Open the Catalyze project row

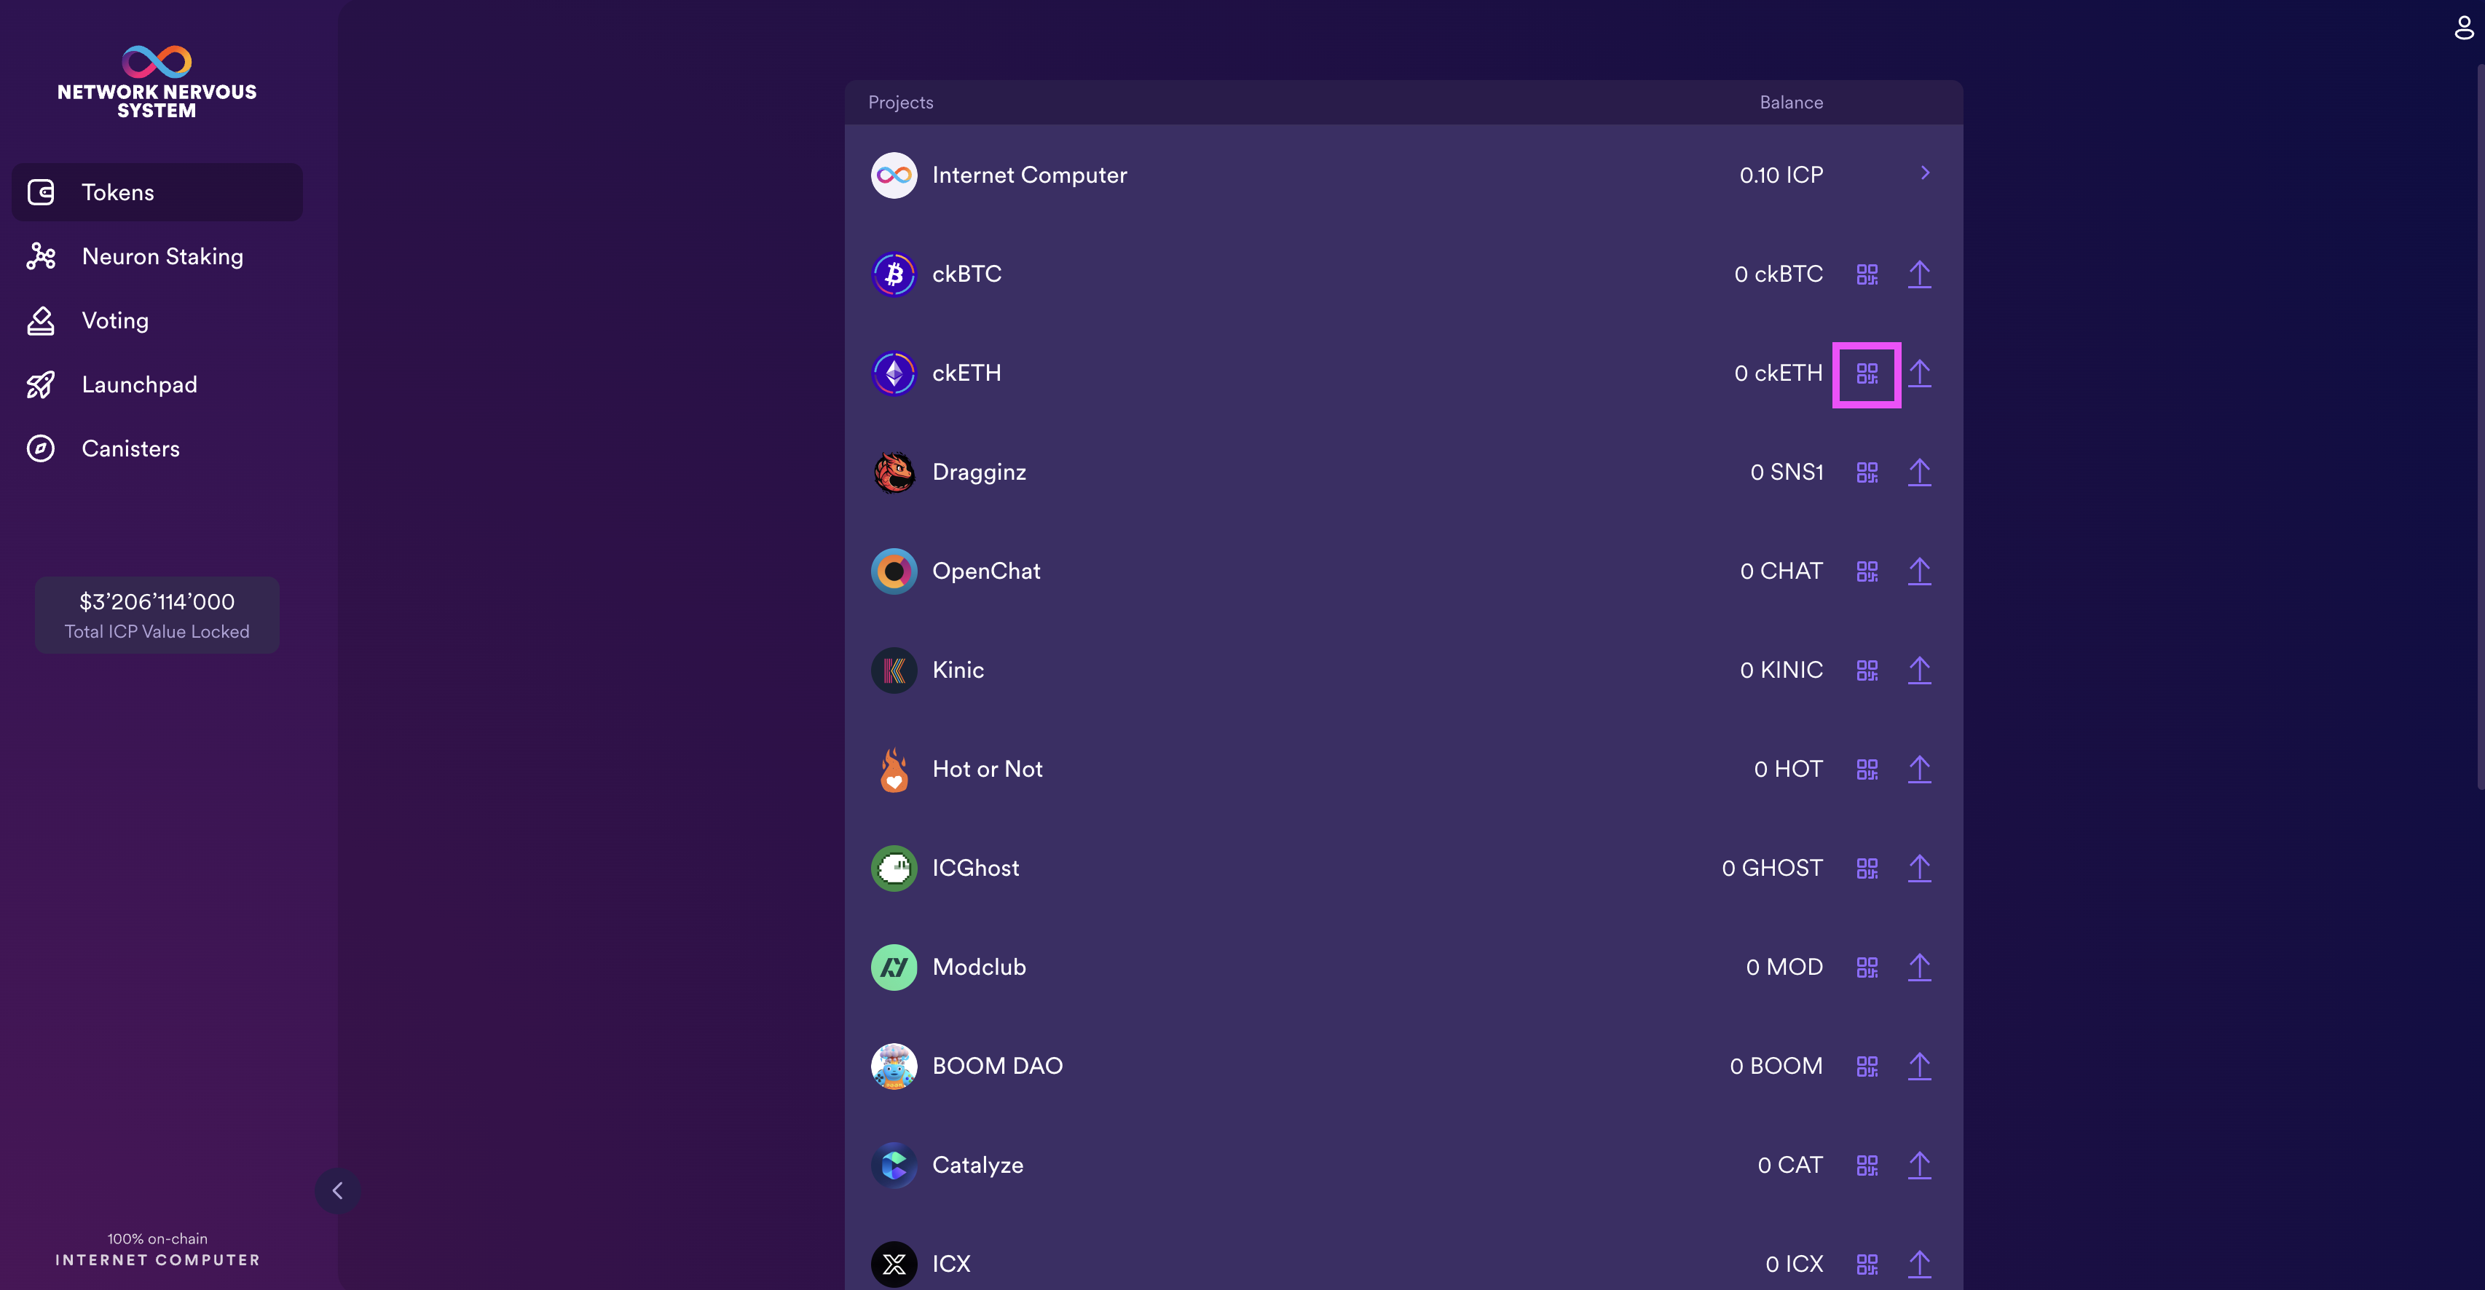click(1403, 1165)
